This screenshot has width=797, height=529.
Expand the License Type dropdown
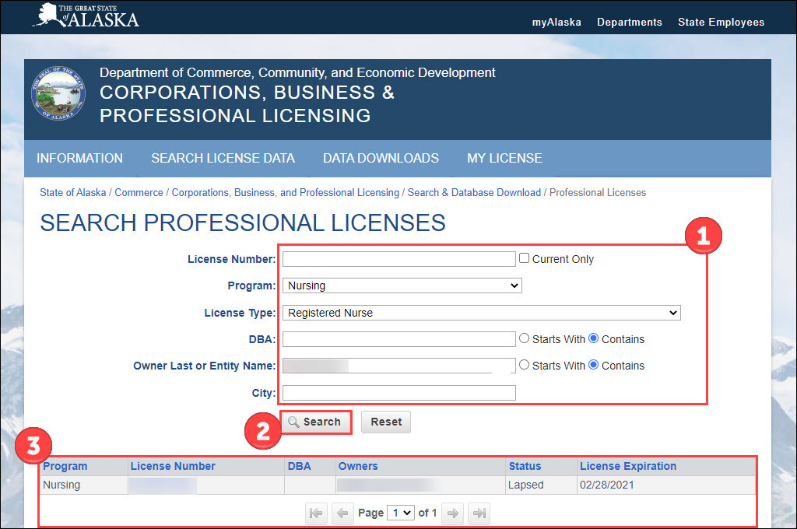481,313
